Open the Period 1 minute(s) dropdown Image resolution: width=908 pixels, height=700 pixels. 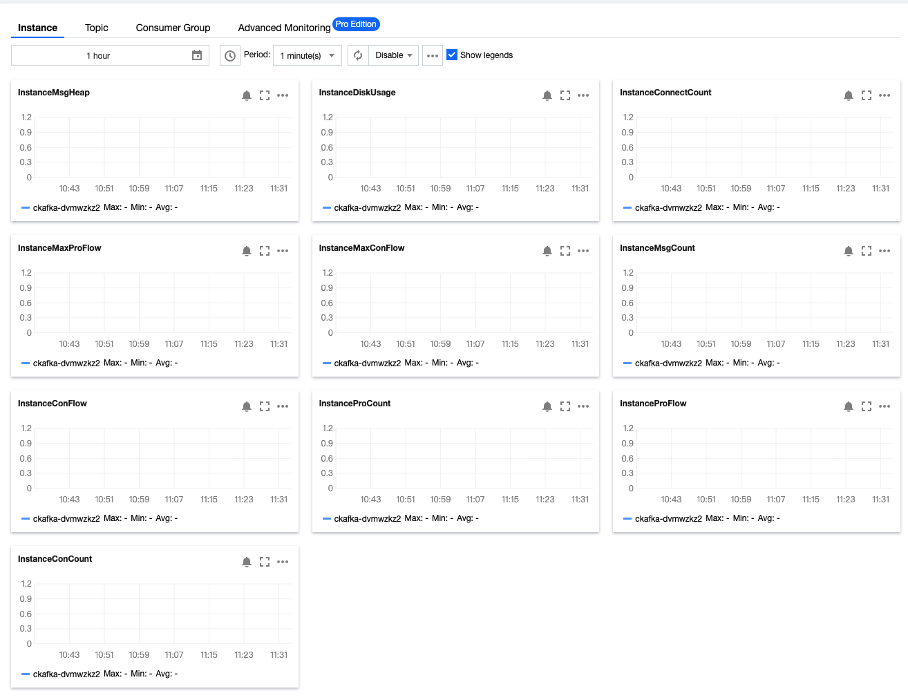click(x=308, y=55)
